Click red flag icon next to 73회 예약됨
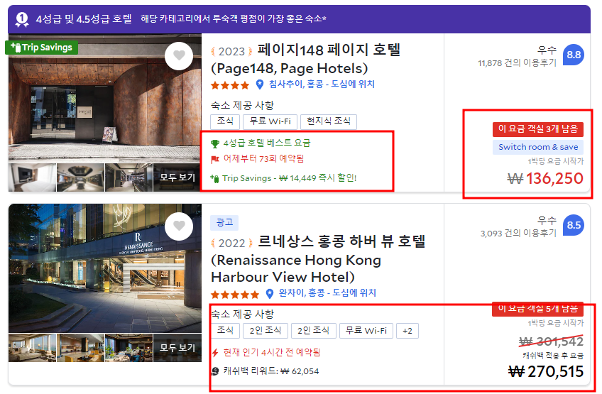The width and height of the screenshot is (602, 394). click(x=215, y=159)
